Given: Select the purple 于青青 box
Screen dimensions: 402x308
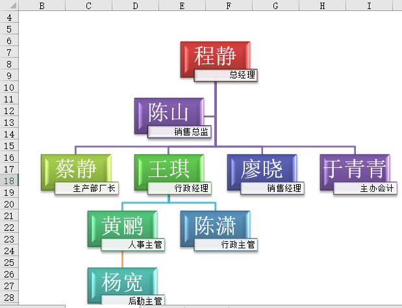Looking at the screenshot, I should (x=355, y=169).
